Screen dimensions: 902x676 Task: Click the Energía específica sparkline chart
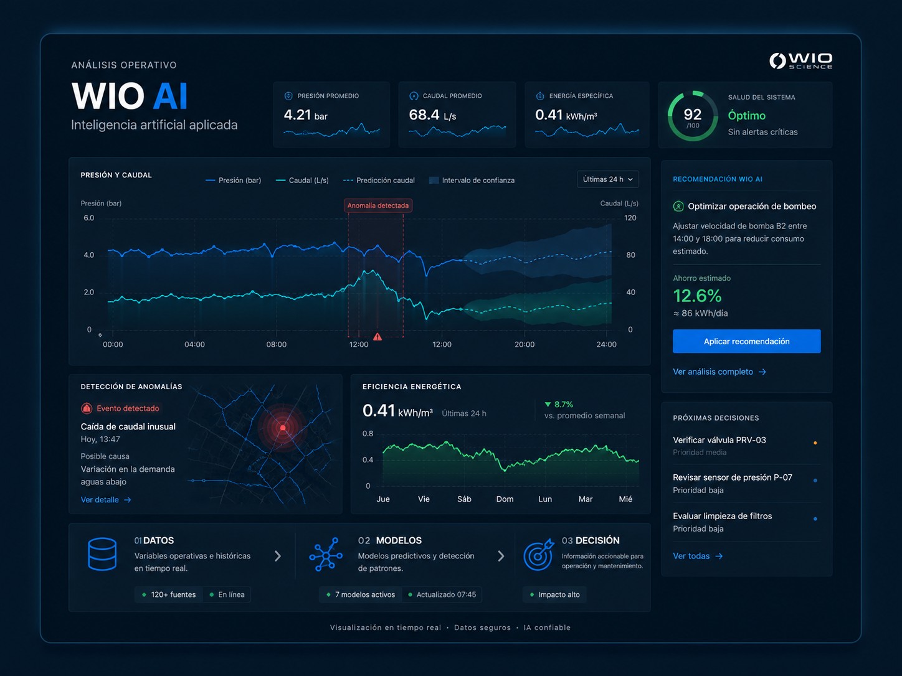[587, 131]
